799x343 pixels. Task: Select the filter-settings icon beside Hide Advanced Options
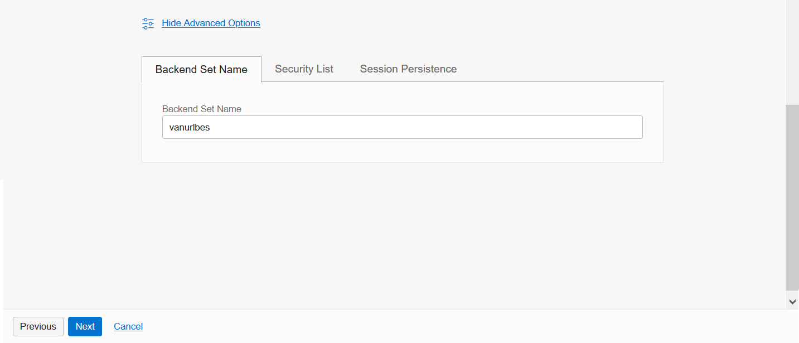click(x=147, y=23)
